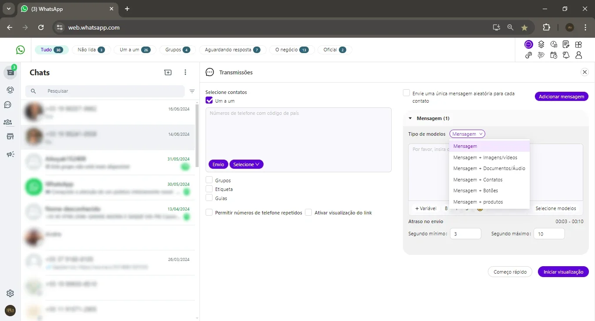Image resolution: width=595 pixels, height=321 pixels.
Task: Open 'Aguardando resposta' filter tab
Action: click(232, 50)
